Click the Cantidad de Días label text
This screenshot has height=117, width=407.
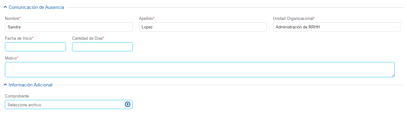pyautogui.click(x=88, y=38)
